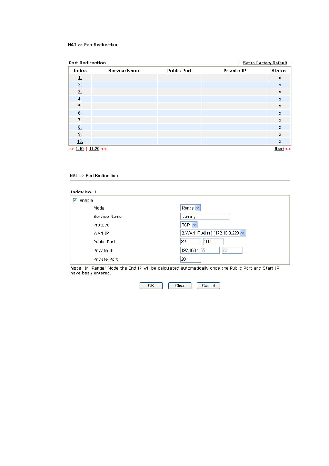Viewport: 329px width, 466px height.
Task: Click the status x mark for row 3
Action: tap(280, 92)
